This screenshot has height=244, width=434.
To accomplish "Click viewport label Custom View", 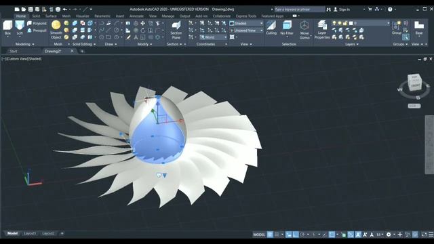I will tap(17, 59).
